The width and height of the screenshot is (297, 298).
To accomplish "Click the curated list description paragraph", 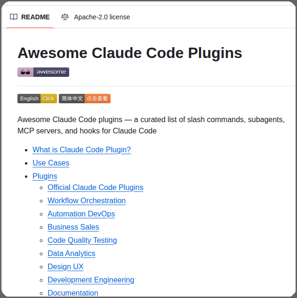I will coord(151,125).
